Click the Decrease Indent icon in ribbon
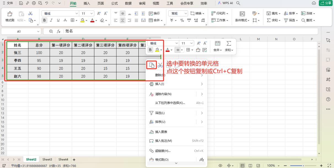 (x=136, y=13)
